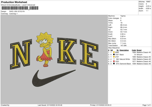Image resolution: width=152 pixels, height=107 pixels.
Task: Click the Up label
Action: click(x=109, y=30)
